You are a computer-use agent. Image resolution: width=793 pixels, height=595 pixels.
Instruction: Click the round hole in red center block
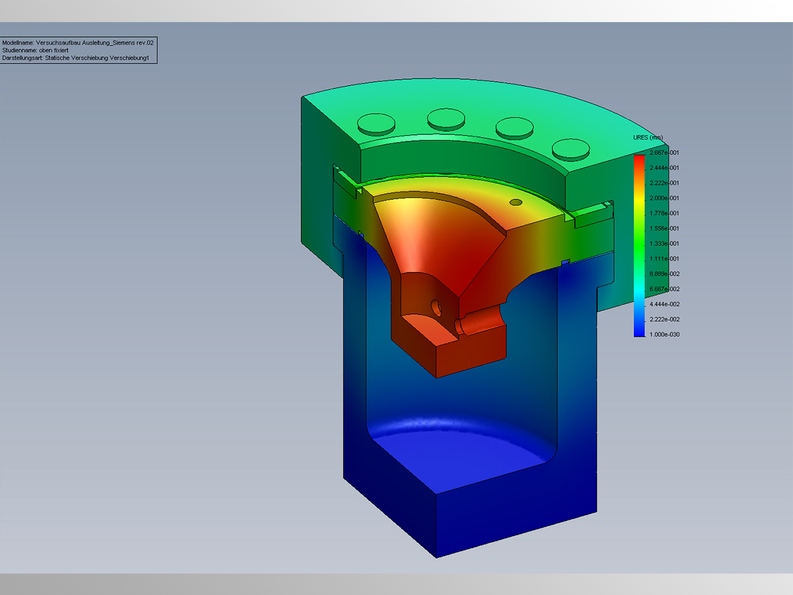pos(436,304)
